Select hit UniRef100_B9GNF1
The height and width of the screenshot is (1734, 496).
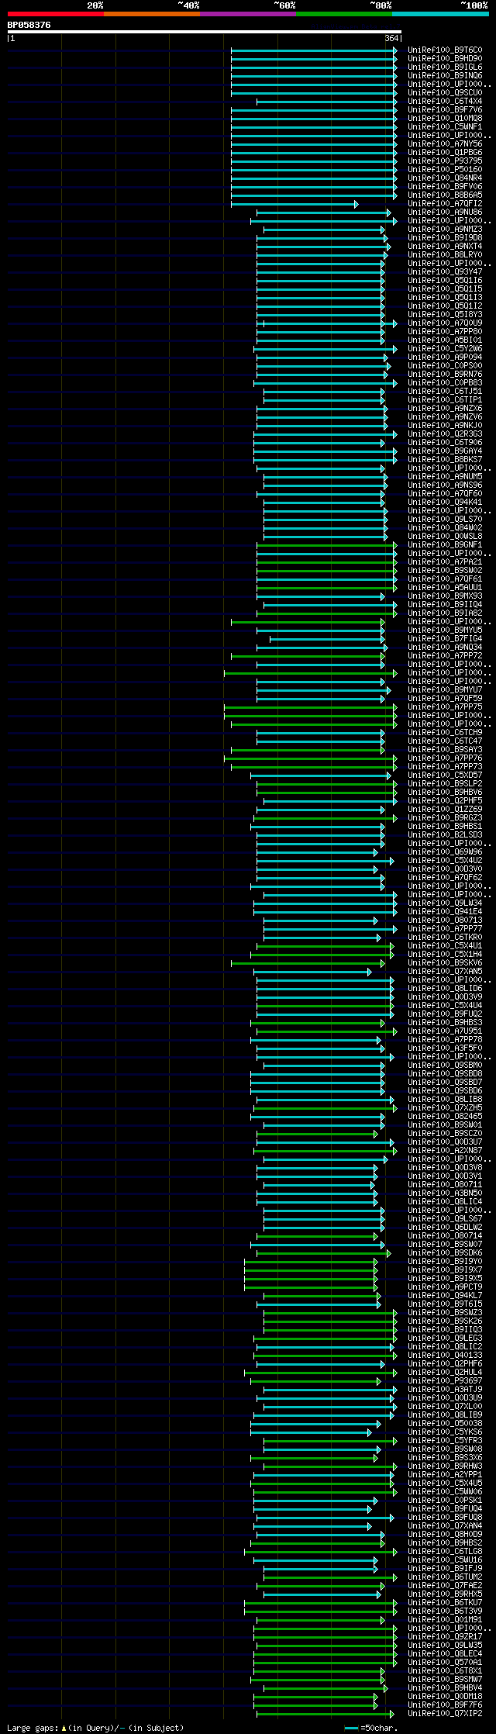click(x=445, y=545)
